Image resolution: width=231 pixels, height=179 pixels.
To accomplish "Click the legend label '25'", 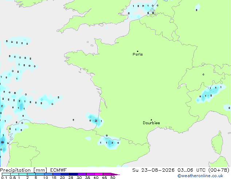I will [71, 178].
